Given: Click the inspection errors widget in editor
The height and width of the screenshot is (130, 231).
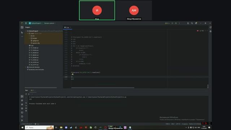Looking at the screenshot, I should 200,31.
